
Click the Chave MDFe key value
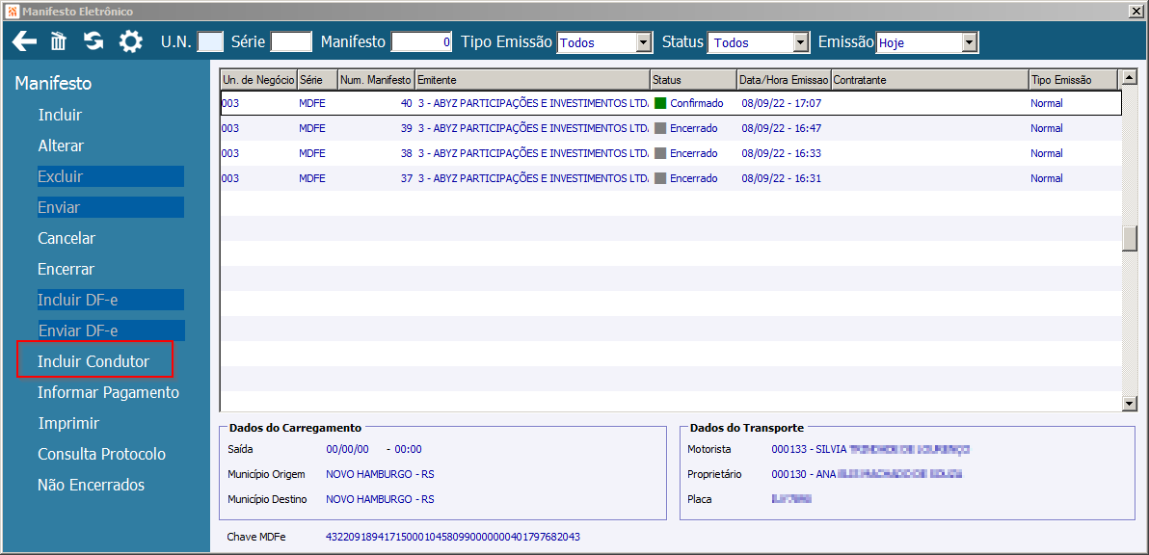(x=453, y=538)
